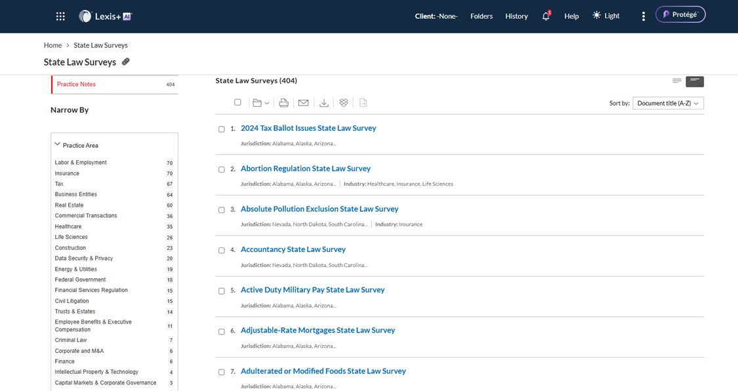The image size is (738, 391).
Task: Switch to title-only list view
Action: click(677, 81)
